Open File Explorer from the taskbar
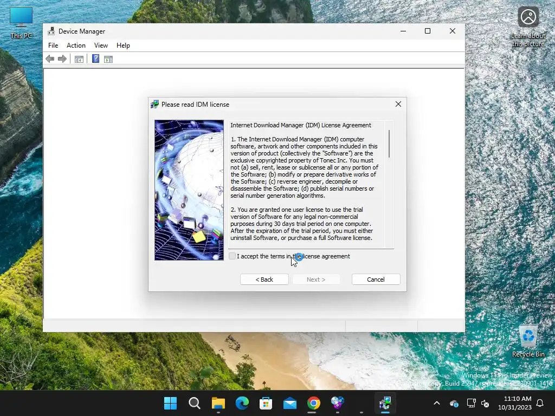The height and width of the screenshot is (416, 555). tap(218, 403)
